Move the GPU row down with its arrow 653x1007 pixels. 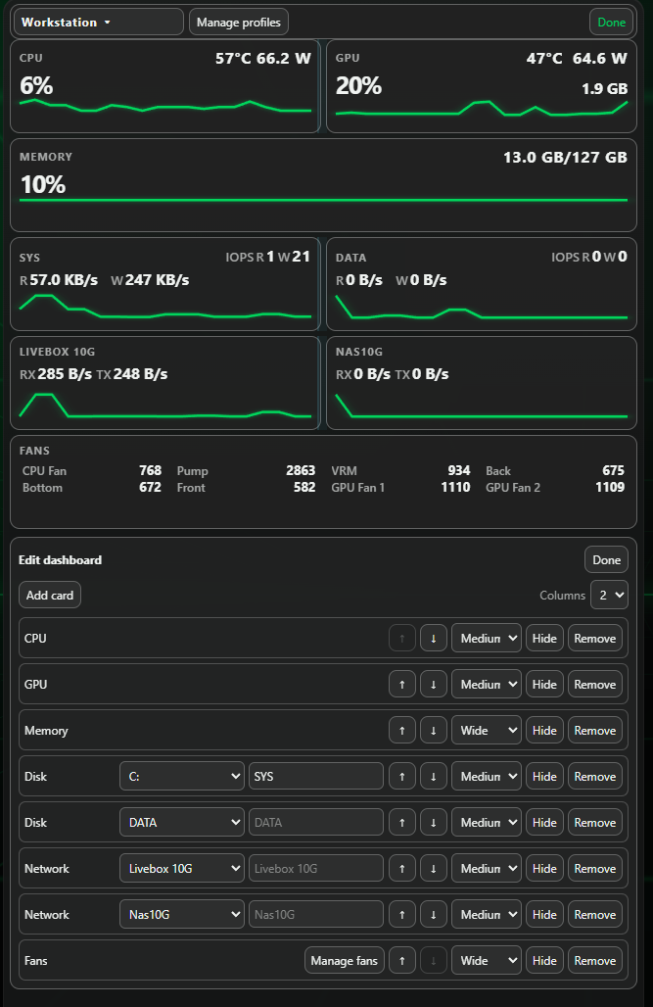(434, 685)
